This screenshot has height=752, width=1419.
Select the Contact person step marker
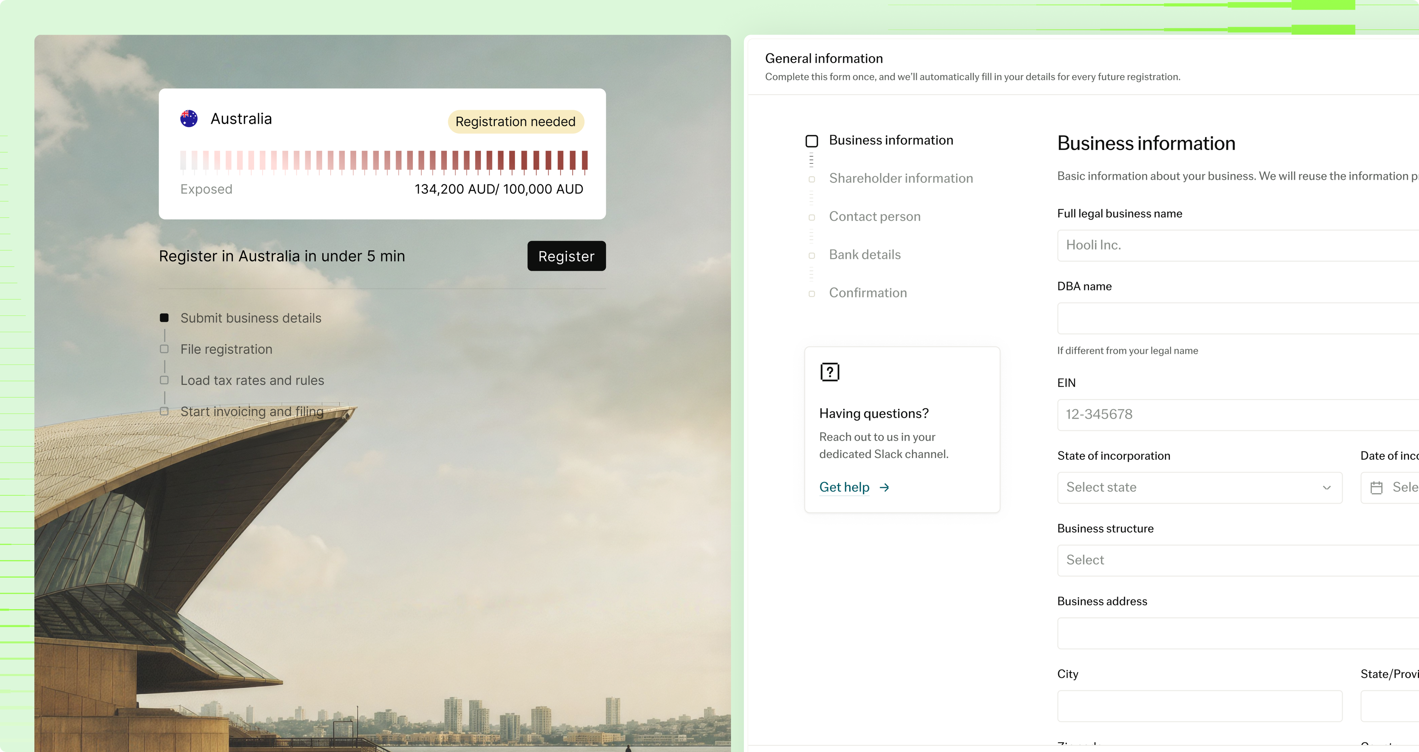click(x=811, y=218)
